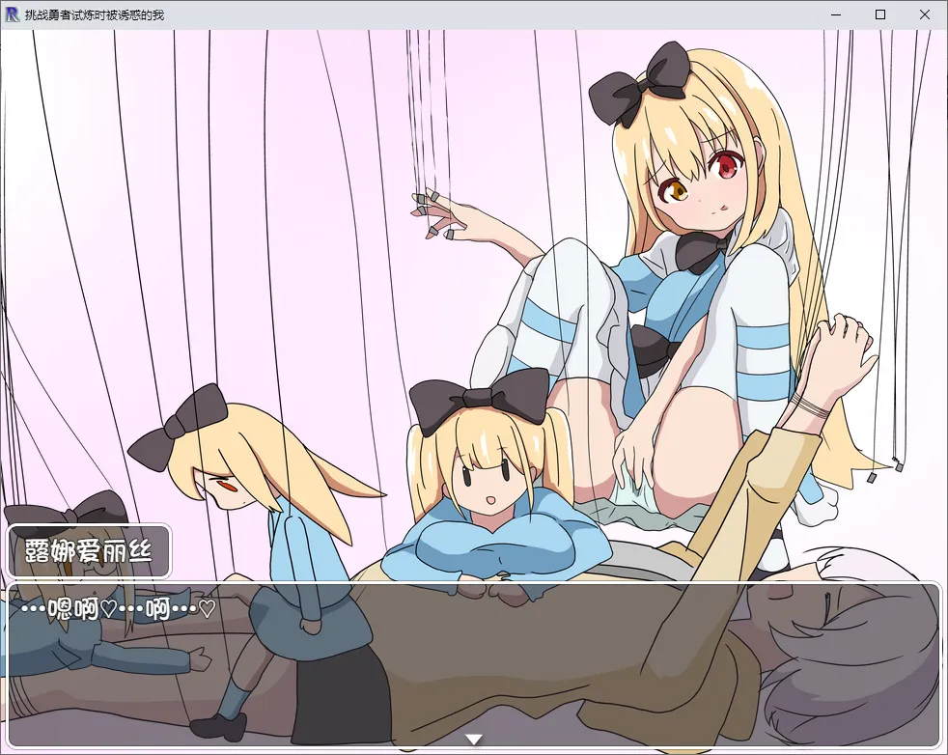Click the speaker name box 露娜爱丽丝
The width and height of the screenshot is (948, 755).
(x=89, y=551)
